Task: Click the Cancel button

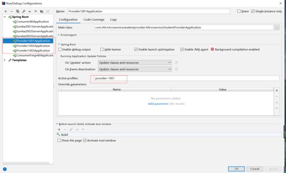Action: point(255,169)
